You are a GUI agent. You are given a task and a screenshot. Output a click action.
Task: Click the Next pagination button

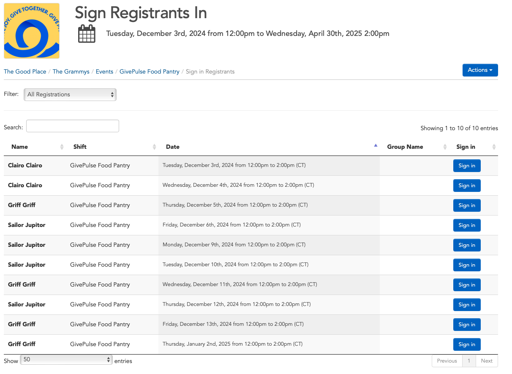click(487, 361)
